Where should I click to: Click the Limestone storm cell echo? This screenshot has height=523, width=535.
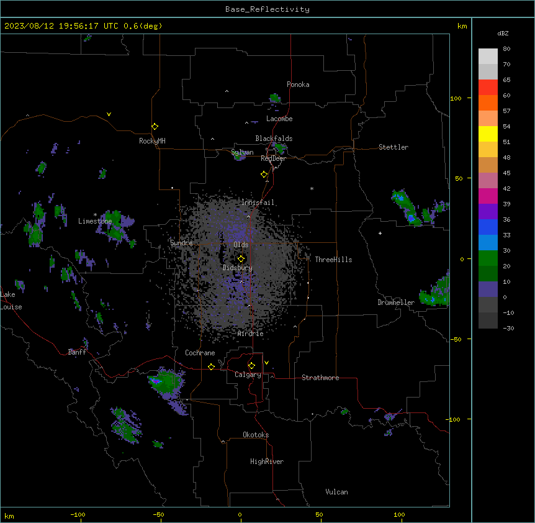(116, 225)
